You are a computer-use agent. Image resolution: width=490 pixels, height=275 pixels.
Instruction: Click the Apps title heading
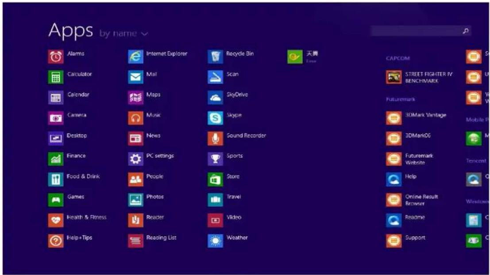click(71, 30)
